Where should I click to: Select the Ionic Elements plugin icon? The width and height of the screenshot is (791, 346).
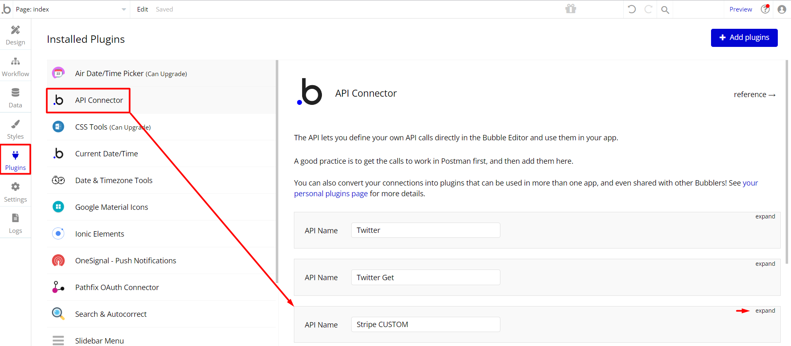[58, 234]
